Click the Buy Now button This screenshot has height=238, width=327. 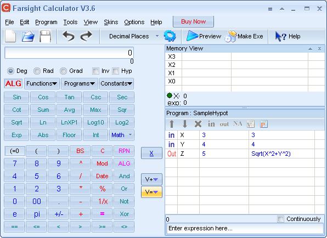click(193, 21)
